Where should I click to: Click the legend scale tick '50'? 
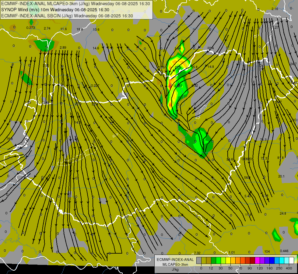click(x=230, y=268)
